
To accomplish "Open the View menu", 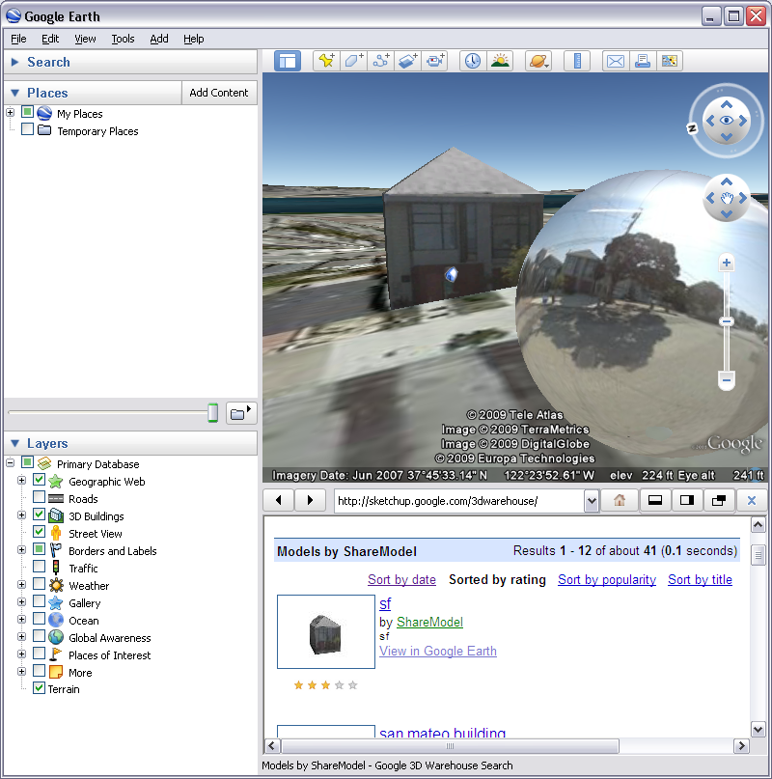I will pos(85,39).
